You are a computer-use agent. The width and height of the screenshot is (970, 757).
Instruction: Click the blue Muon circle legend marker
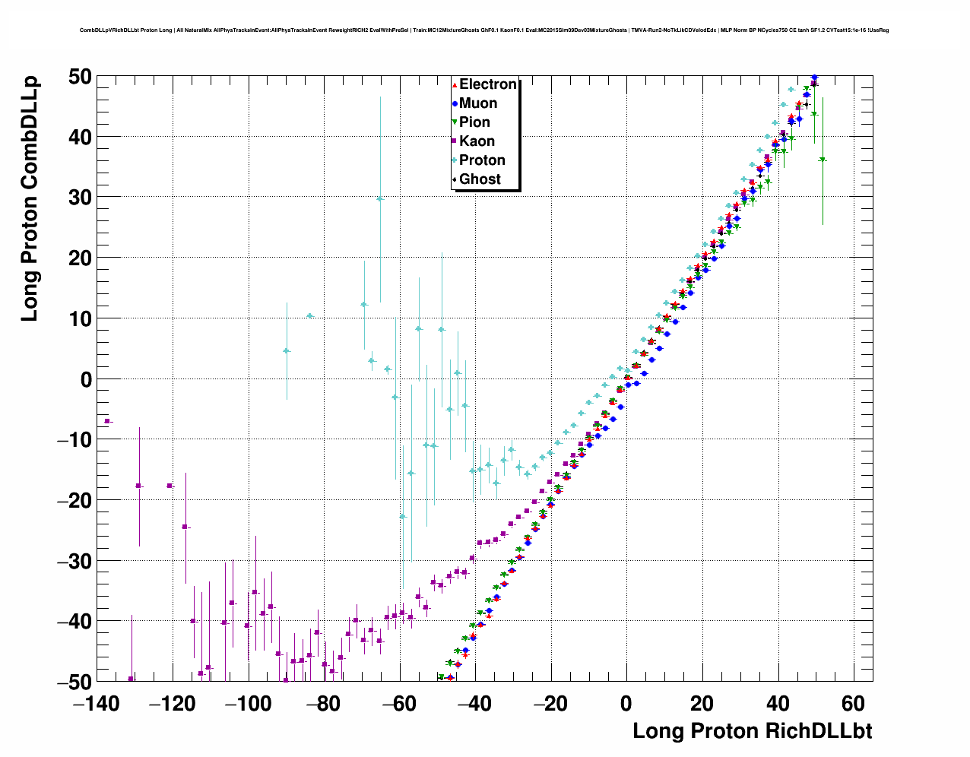(x=455, y=104)
